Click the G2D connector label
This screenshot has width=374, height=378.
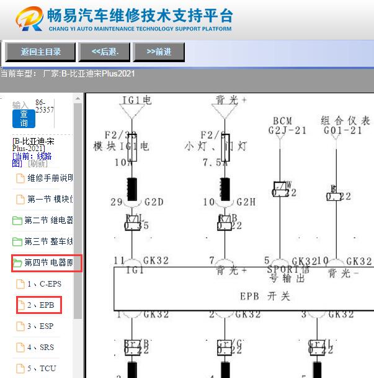pyautogui.click(x=154, y=202)
